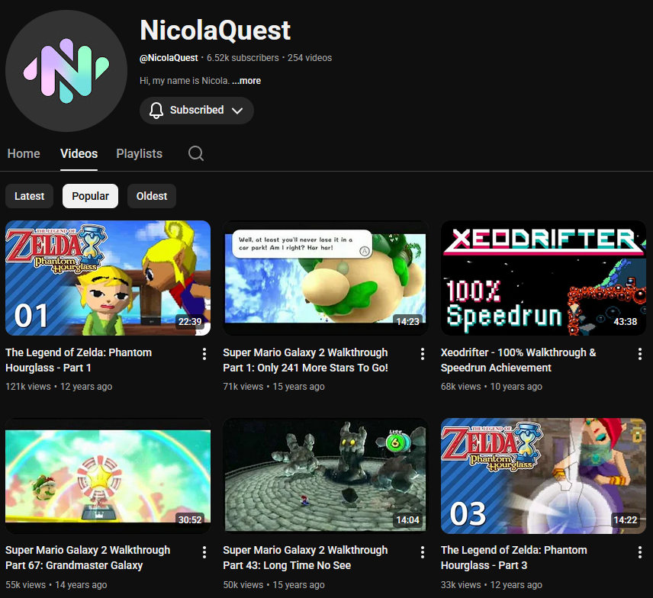Click the 33k views • 12 years ago text
This screenshot has width=653, height=598.
coord(491,585)
